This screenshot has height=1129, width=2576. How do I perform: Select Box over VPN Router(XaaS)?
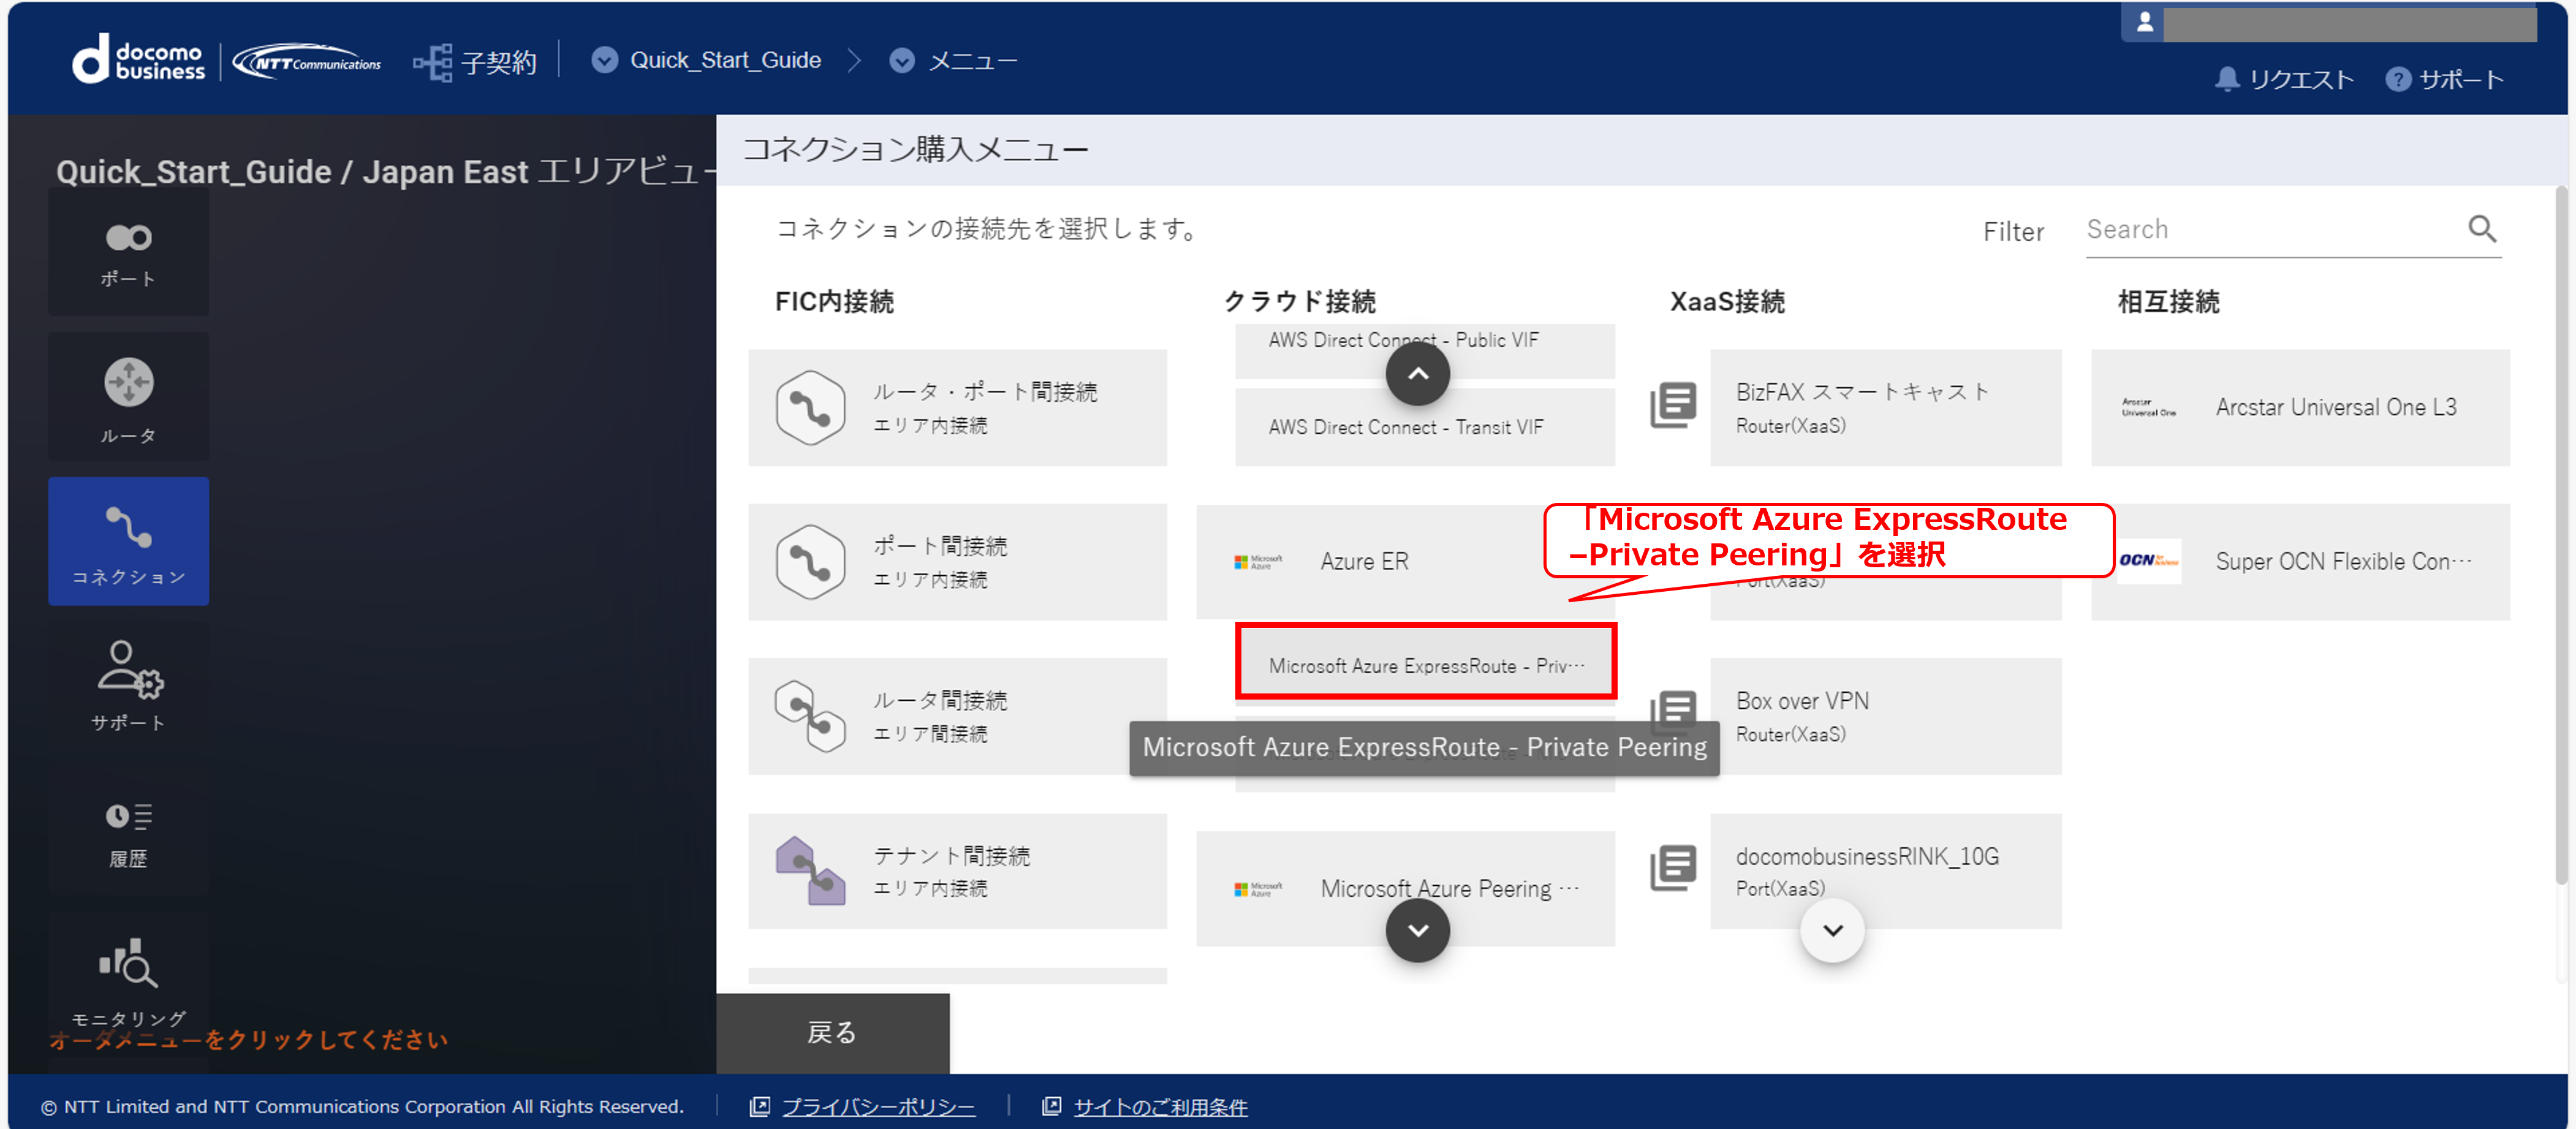pos(1885,716)
